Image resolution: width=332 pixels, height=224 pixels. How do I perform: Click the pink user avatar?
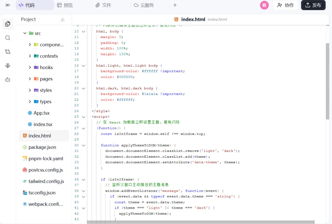tap(264, 5)
